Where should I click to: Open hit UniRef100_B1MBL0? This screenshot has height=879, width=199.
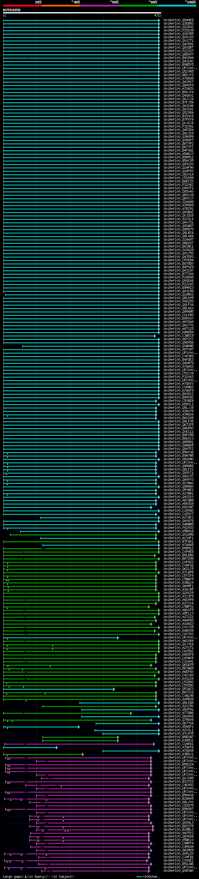(178, 829)
